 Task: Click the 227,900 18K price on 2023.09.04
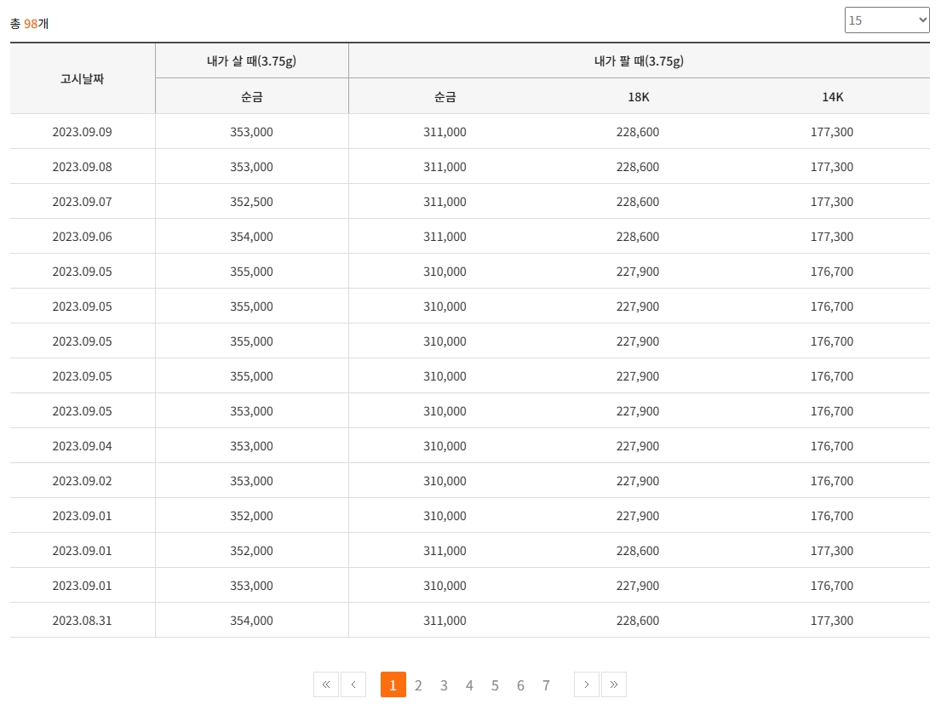point(638,446)
